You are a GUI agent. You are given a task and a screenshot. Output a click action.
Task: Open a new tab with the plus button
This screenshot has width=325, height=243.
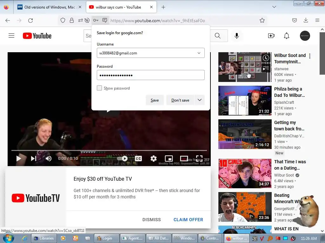[163, 7]
